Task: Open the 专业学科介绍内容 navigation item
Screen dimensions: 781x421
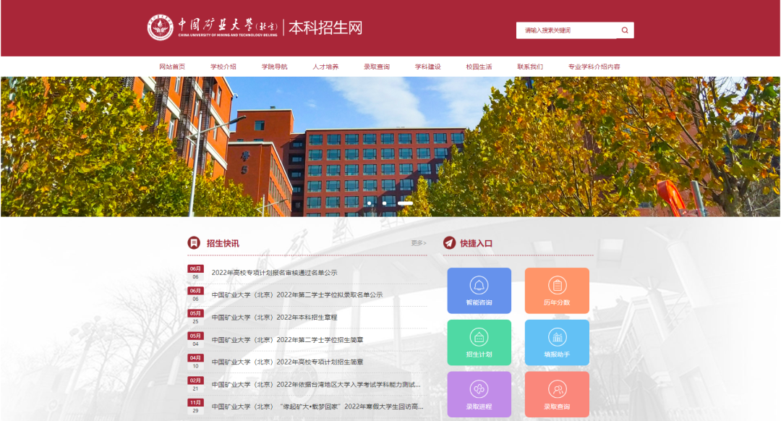Action: click(x=594, y=67)
